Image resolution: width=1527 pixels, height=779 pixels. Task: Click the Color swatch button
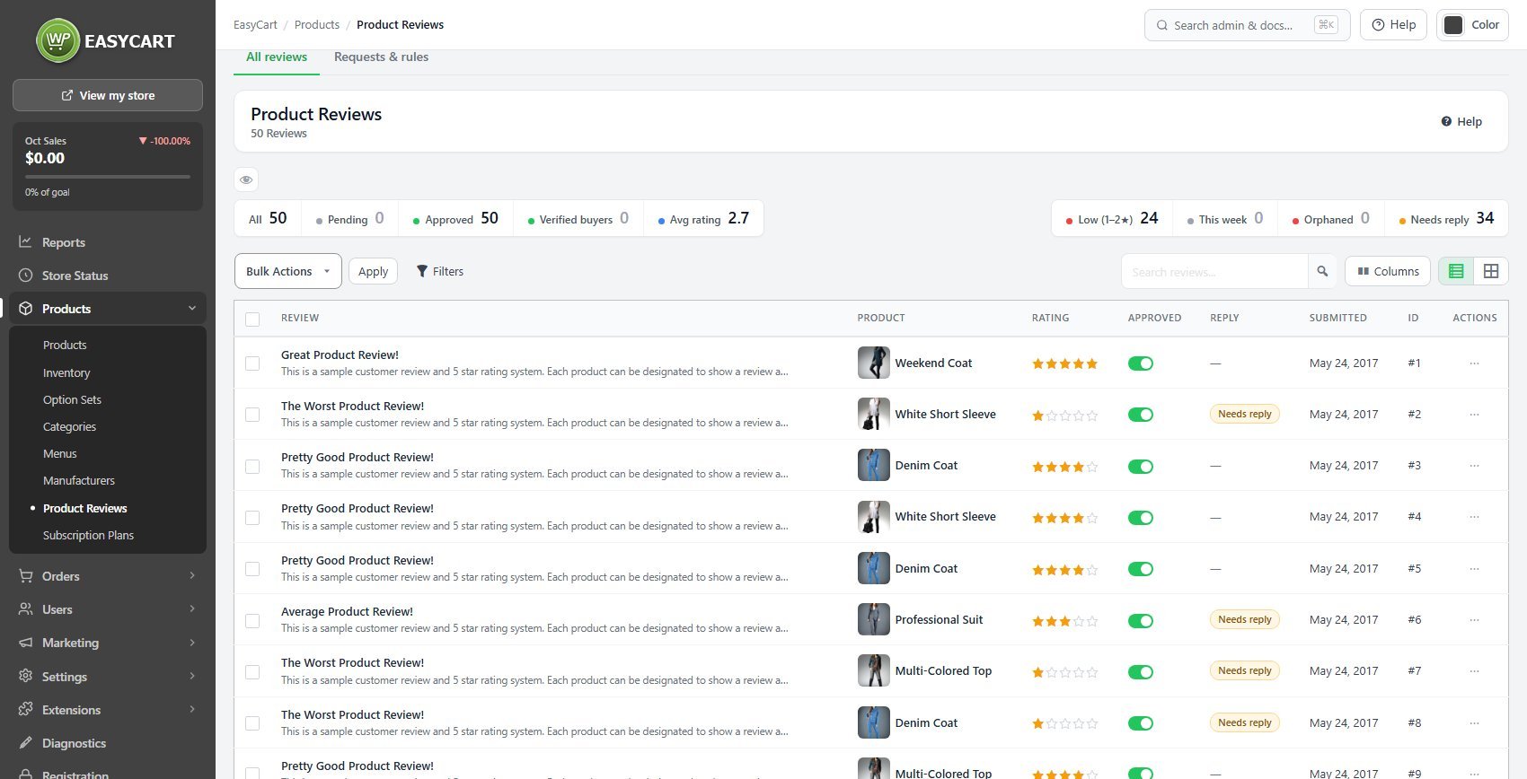click(x=1472, y=25)
